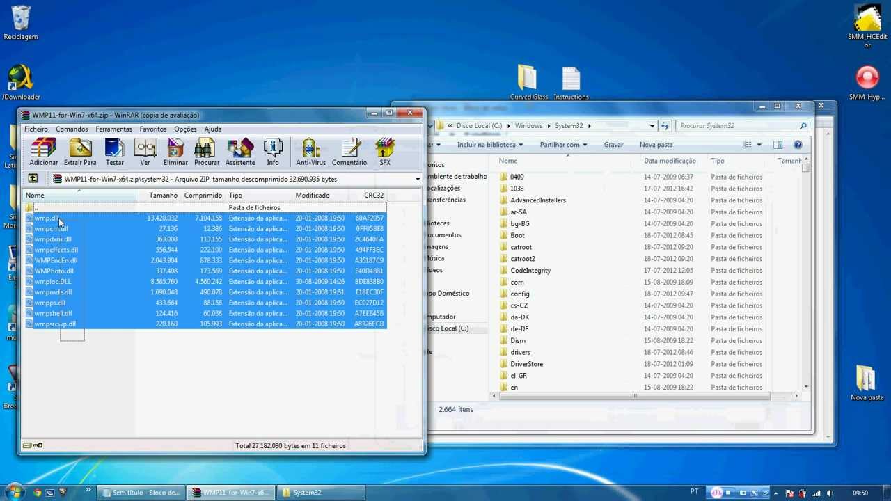Viewport: 891px width, 501px height.
Task: Click the up-one-level arrow in WinRAR
Action: coord(33,179)
